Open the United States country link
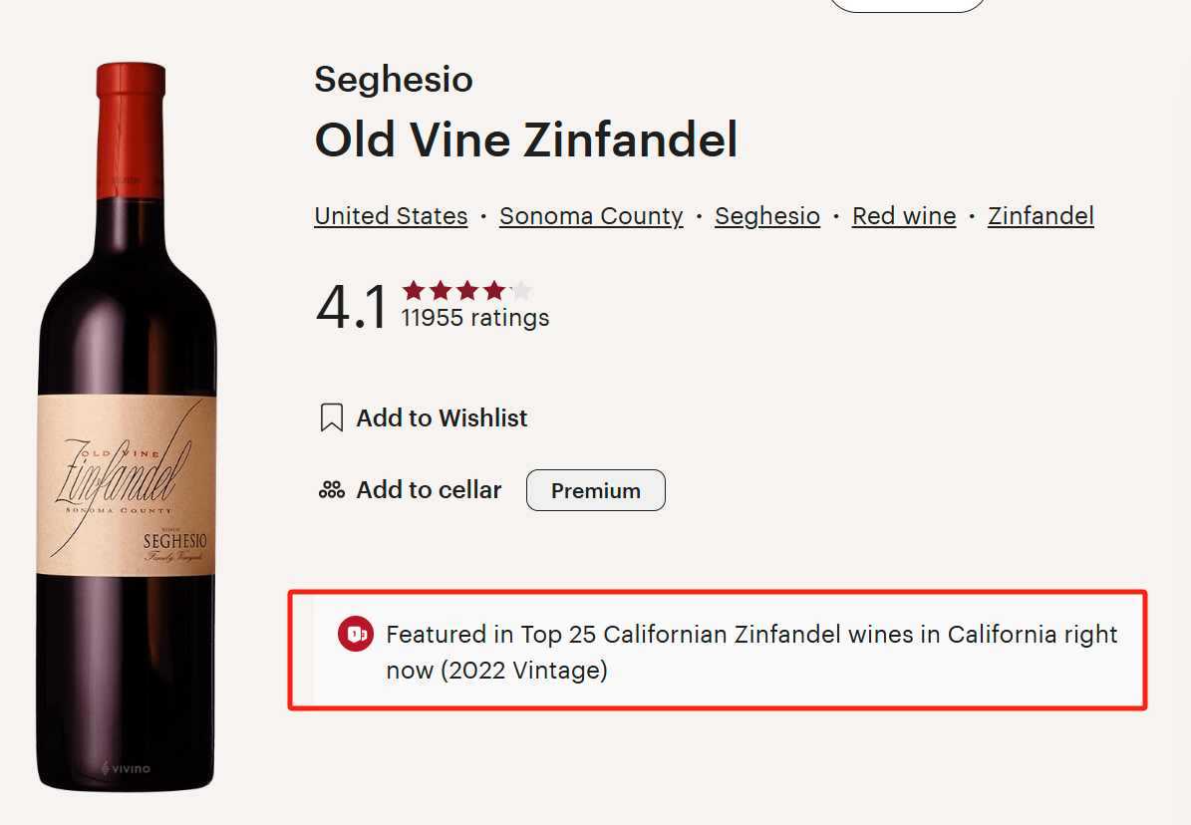Viewport: 1191px width, 825px height. point(391,216)
